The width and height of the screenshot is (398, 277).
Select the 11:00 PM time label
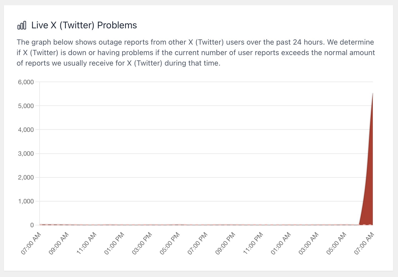pos(253,243)
